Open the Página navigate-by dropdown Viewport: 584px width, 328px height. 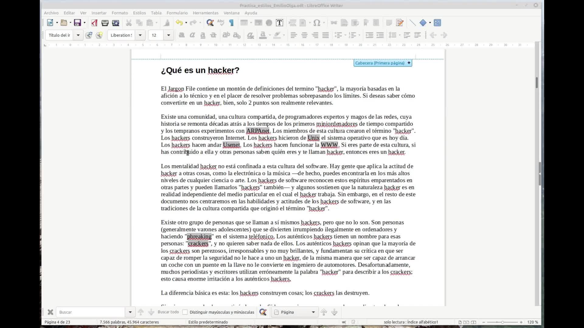pos(313,312)
